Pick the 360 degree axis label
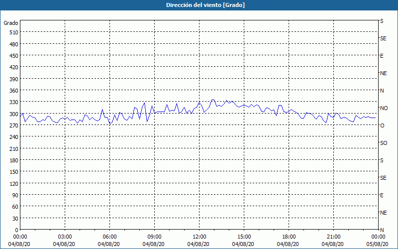The height and width of the screenshot is (249, 398). tap(14, 91)
